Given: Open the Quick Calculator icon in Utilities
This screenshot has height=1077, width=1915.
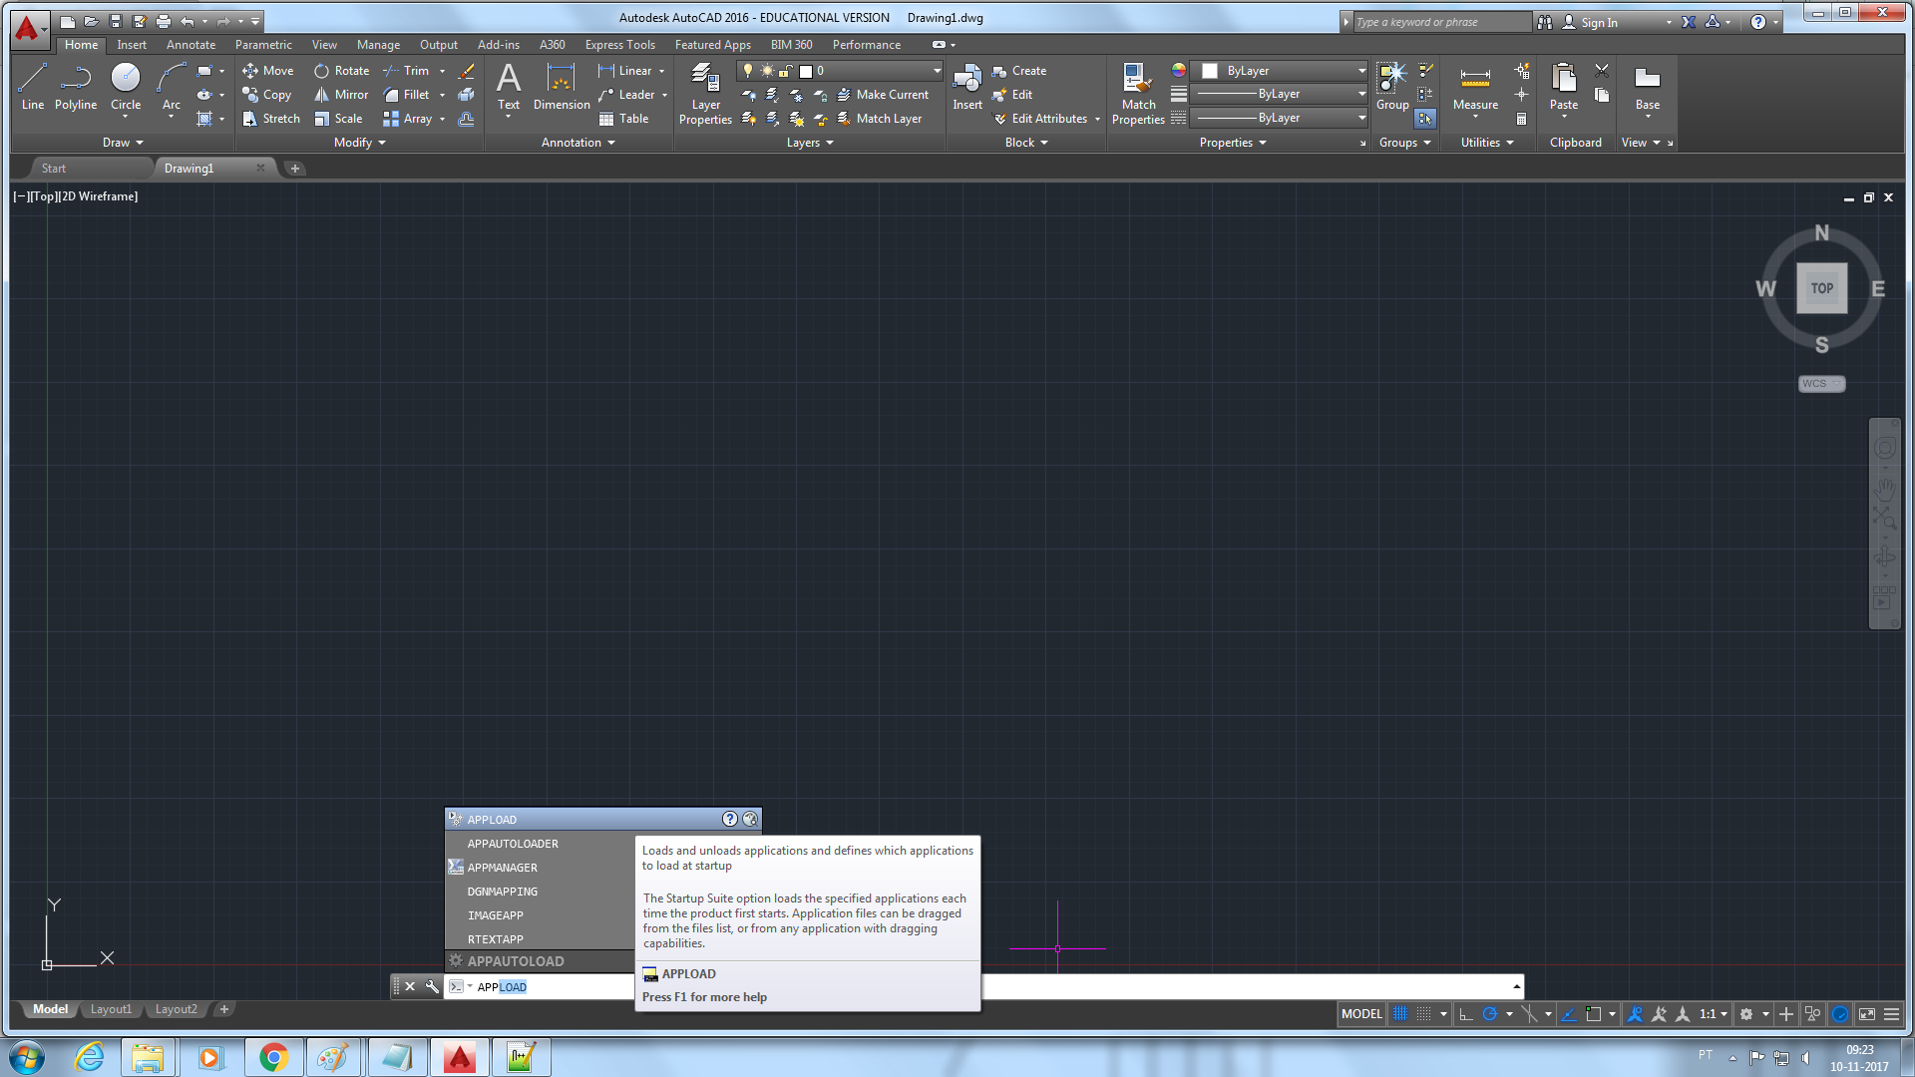Looking at the screenshot, I should click(x=1522, y=119).
